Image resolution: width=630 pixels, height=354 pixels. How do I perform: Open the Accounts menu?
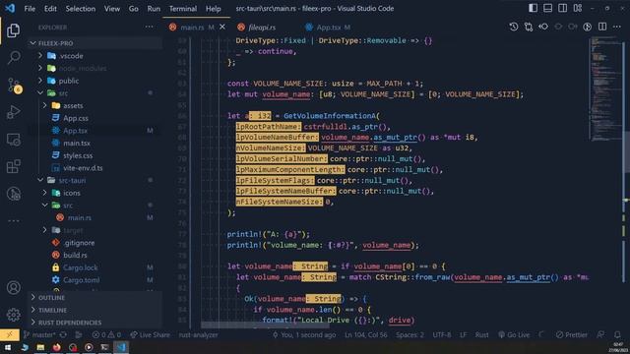(13, 287)
